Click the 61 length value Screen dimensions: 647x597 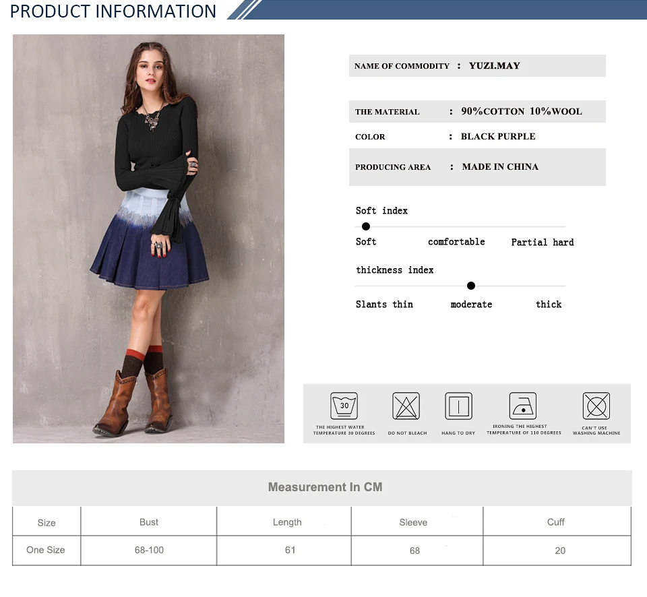pos(290,550)
